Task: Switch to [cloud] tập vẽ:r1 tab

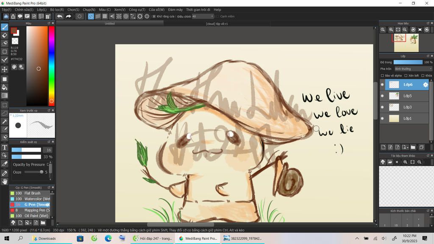Action: 217,24
